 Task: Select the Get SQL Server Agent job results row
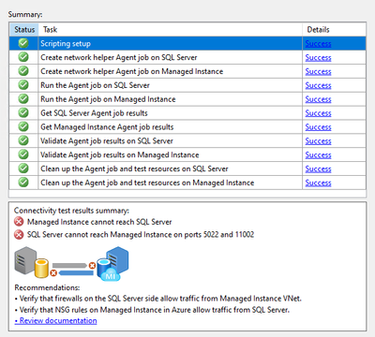pyautogui.click(x=187, y=113)
